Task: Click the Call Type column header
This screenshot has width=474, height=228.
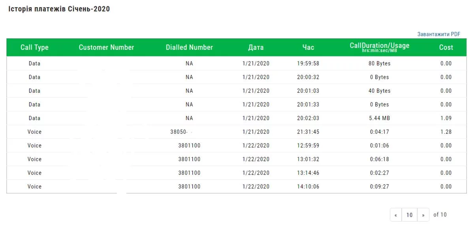Action: coord(34,47)
